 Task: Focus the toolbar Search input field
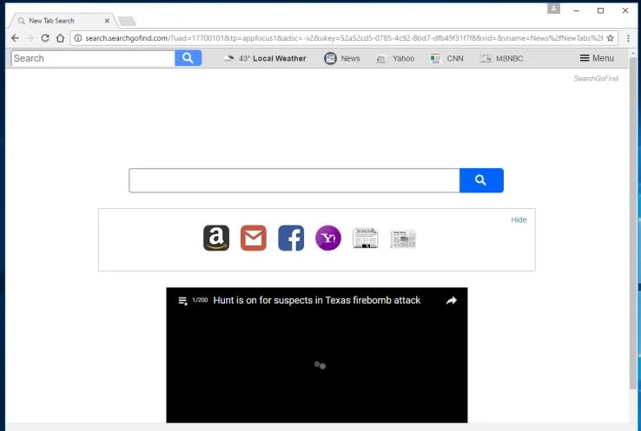(93, 58)
